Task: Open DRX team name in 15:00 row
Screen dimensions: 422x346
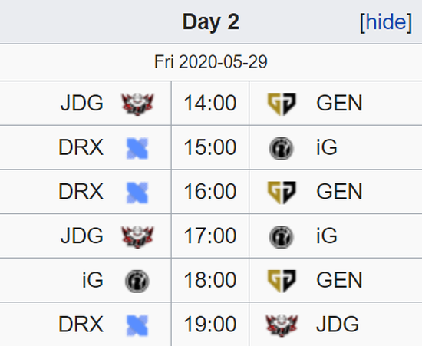Action: tap(81, 147)
